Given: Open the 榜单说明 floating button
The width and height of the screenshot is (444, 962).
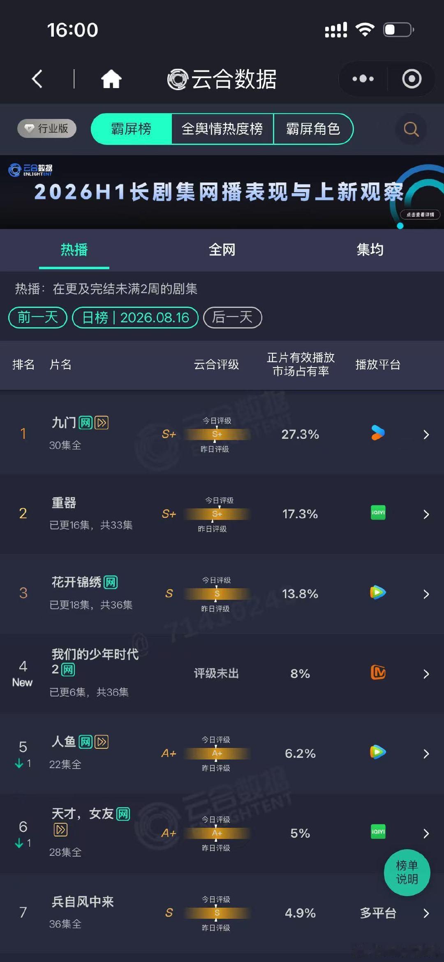Looking at the screenshot, I should pyautogui.click(x=407, y=872).
